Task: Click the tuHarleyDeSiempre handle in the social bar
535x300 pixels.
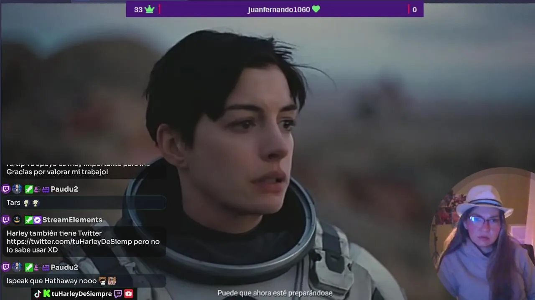Action: point(82,294)
